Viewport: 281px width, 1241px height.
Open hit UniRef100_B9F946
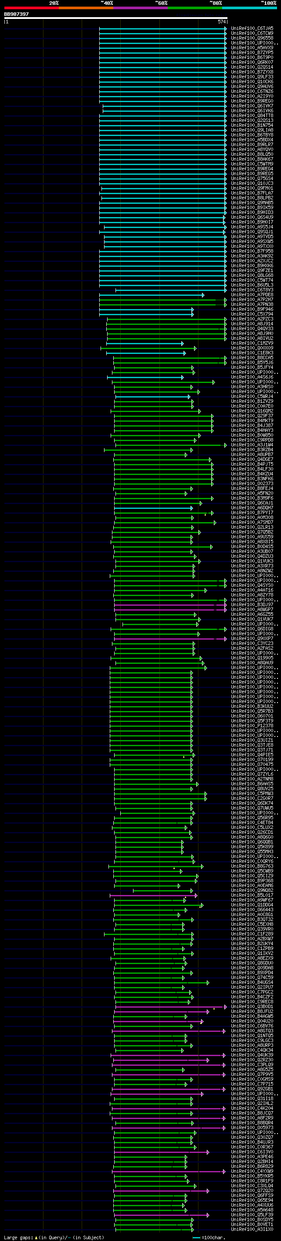coord(252,309)
